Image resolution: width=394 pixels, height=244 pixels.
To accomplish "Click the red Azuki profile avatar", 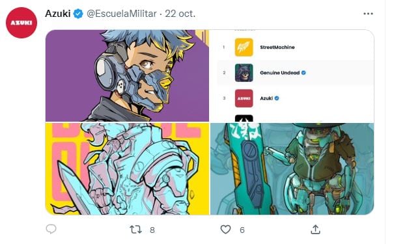I will (x=21, y=23).
